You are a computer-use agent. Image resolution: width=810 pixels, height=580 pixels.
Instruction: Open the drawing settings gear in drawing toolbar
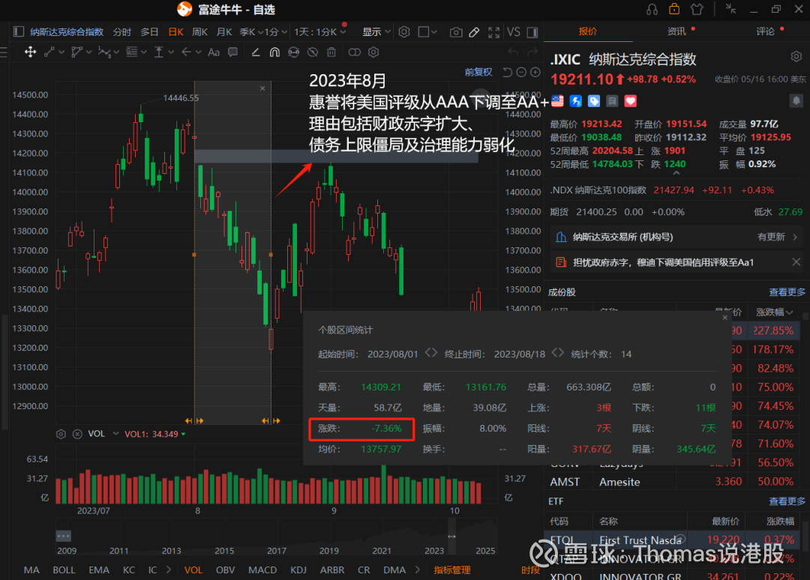click(x=373, y=52)
